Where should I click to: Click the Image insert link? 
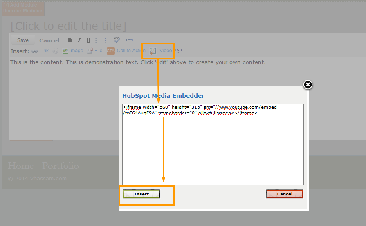tap(76, 51)
